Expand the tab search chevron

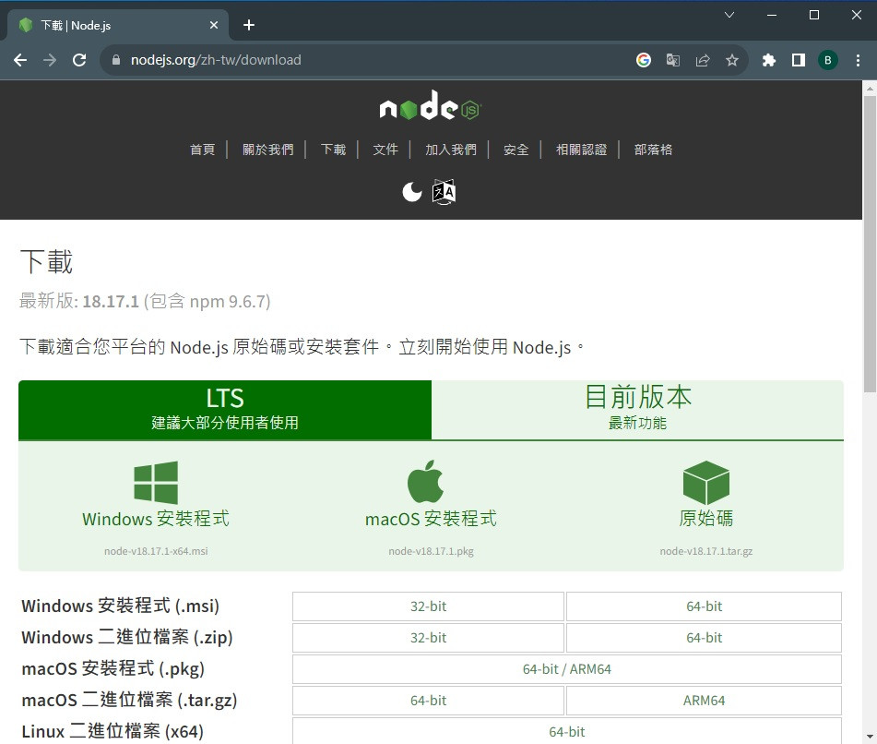coord(729,15)
